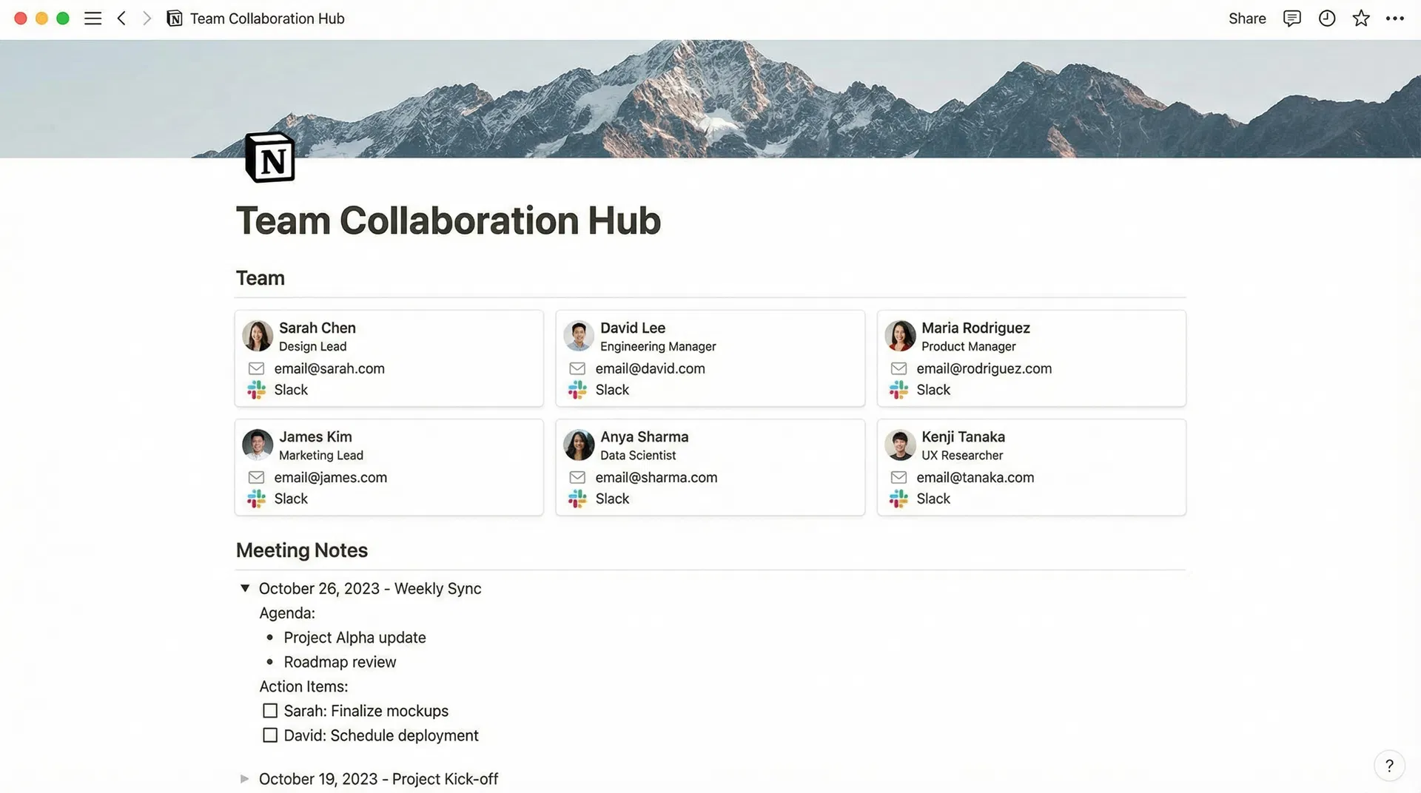The width and height of the screenshot is (1421, 793).
Task: Open page history via clock icon
Action: (x=1326, y=18)
